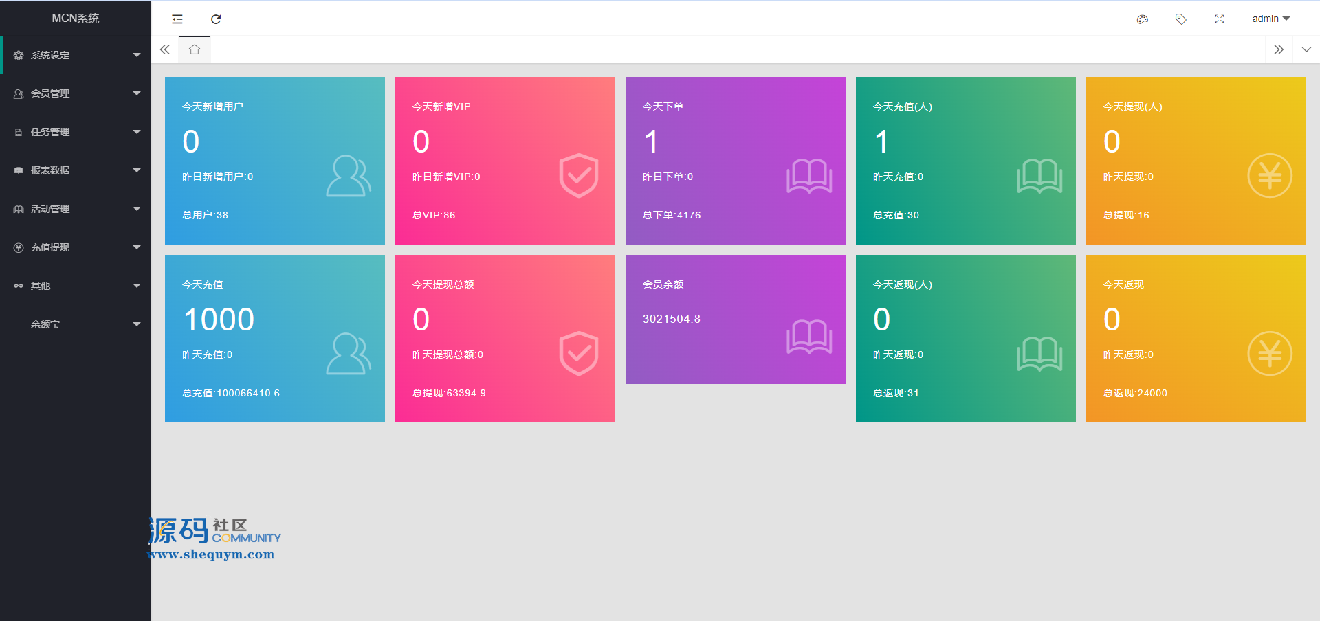1320x621 pixels.
Task: Click the 3021504.8 balance value
Action: pyautogui.click(x=672, y=319)
